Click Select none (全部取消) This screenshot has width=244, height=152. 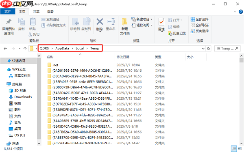tap(200, 25)
